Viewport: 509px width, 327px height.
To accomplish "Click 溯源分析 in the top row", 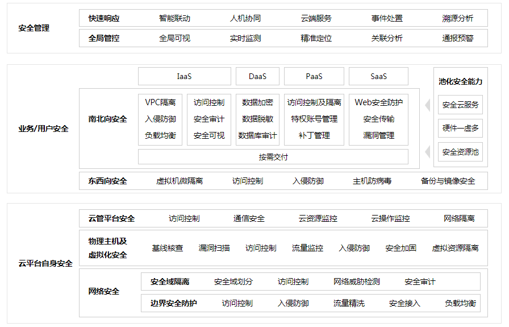I will 457,18.
